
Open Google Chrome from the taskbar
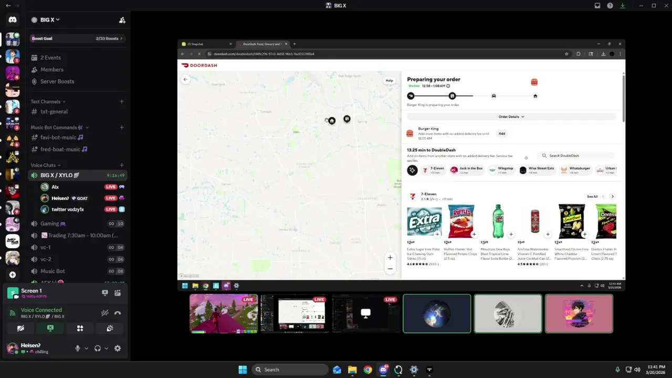coord(367,370)
